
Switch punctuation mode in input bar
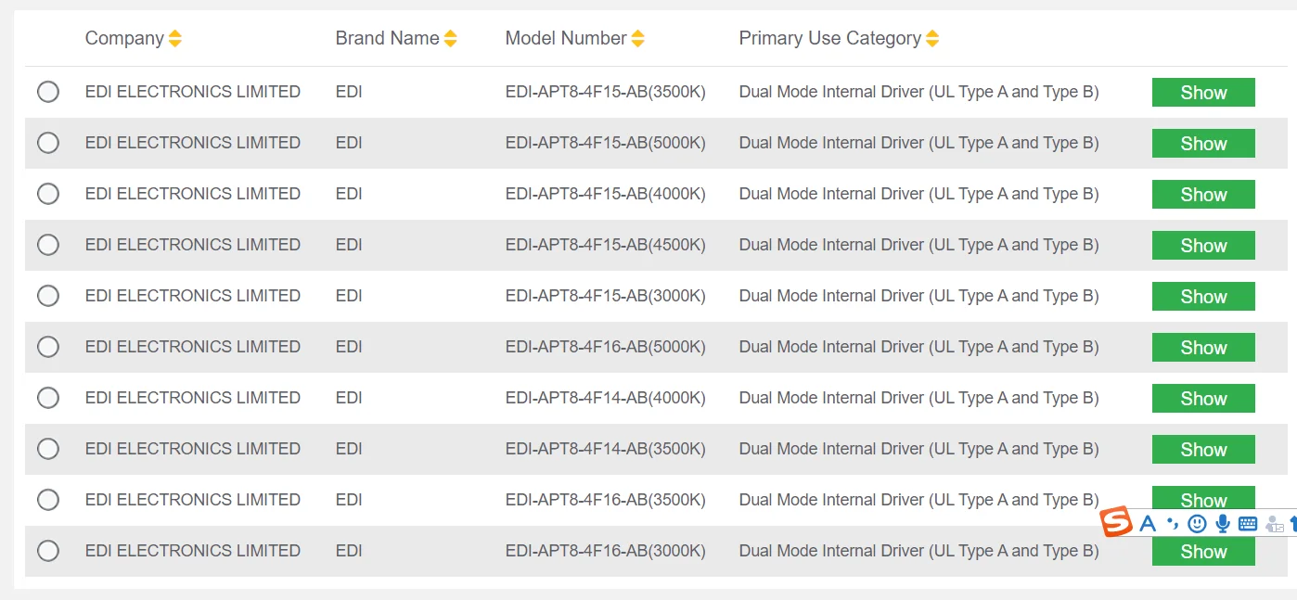[1173, 524]
